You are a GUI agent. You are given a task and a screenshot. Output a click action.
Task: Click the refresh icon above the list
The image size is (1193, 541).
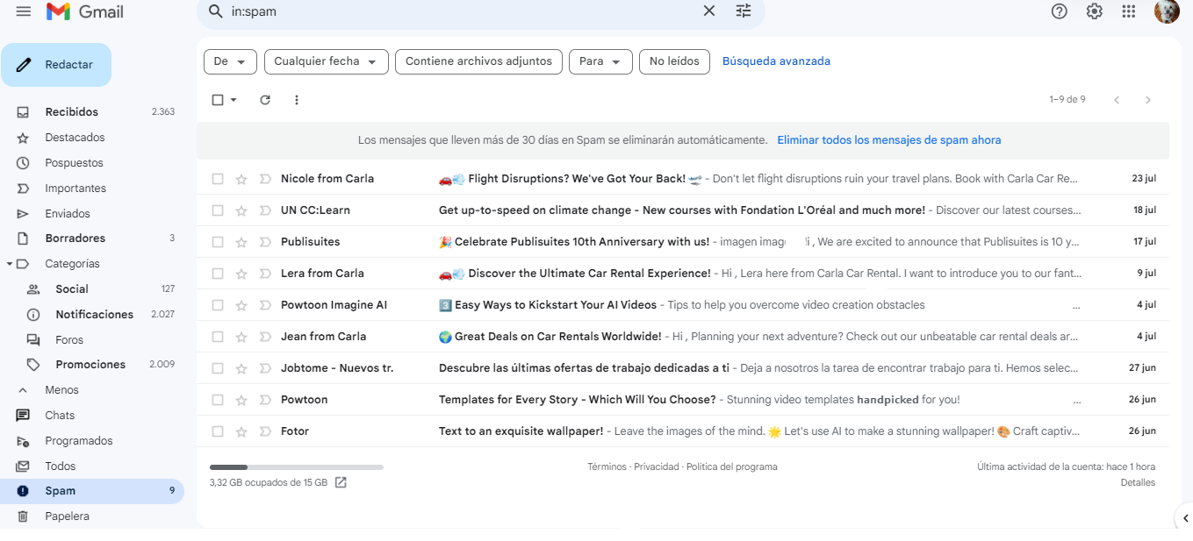[265, 100]
